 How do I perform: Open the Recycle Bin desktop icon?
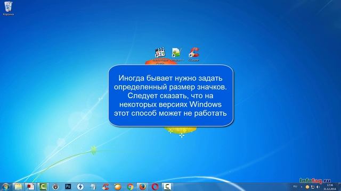pos(9,8)
